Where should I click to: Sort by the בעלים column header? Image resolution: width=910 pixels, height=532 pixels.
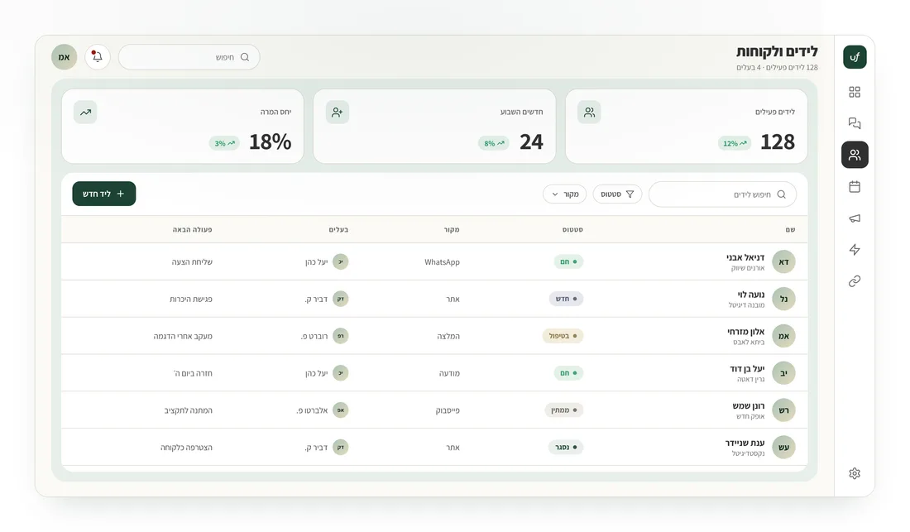coord(338,230)
